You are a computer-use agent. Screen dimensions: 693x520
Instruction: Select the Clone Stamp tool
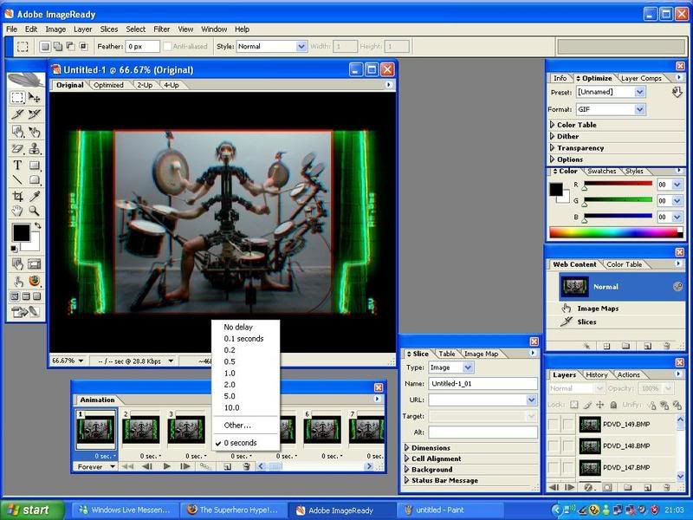point(34,148)
